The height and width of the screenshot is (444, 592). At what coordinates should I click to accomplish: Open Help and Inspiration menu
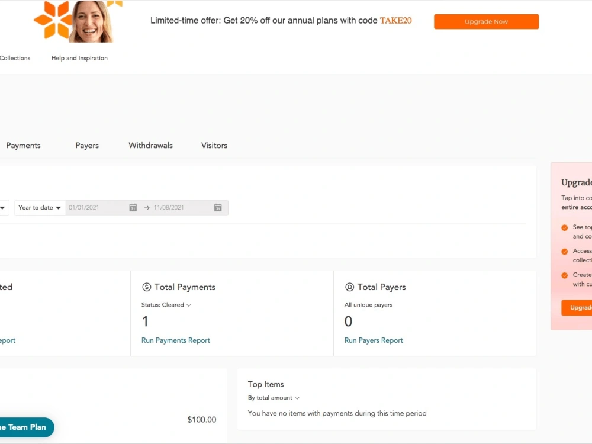coord(79,58)
